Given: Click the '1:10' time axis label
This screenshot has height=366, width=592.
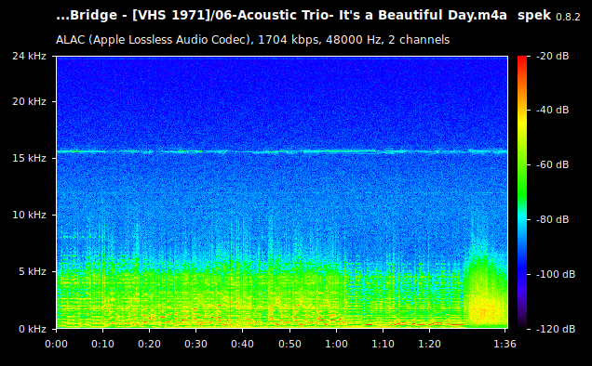Looking at the screenshot, I should tap(383, 344).
